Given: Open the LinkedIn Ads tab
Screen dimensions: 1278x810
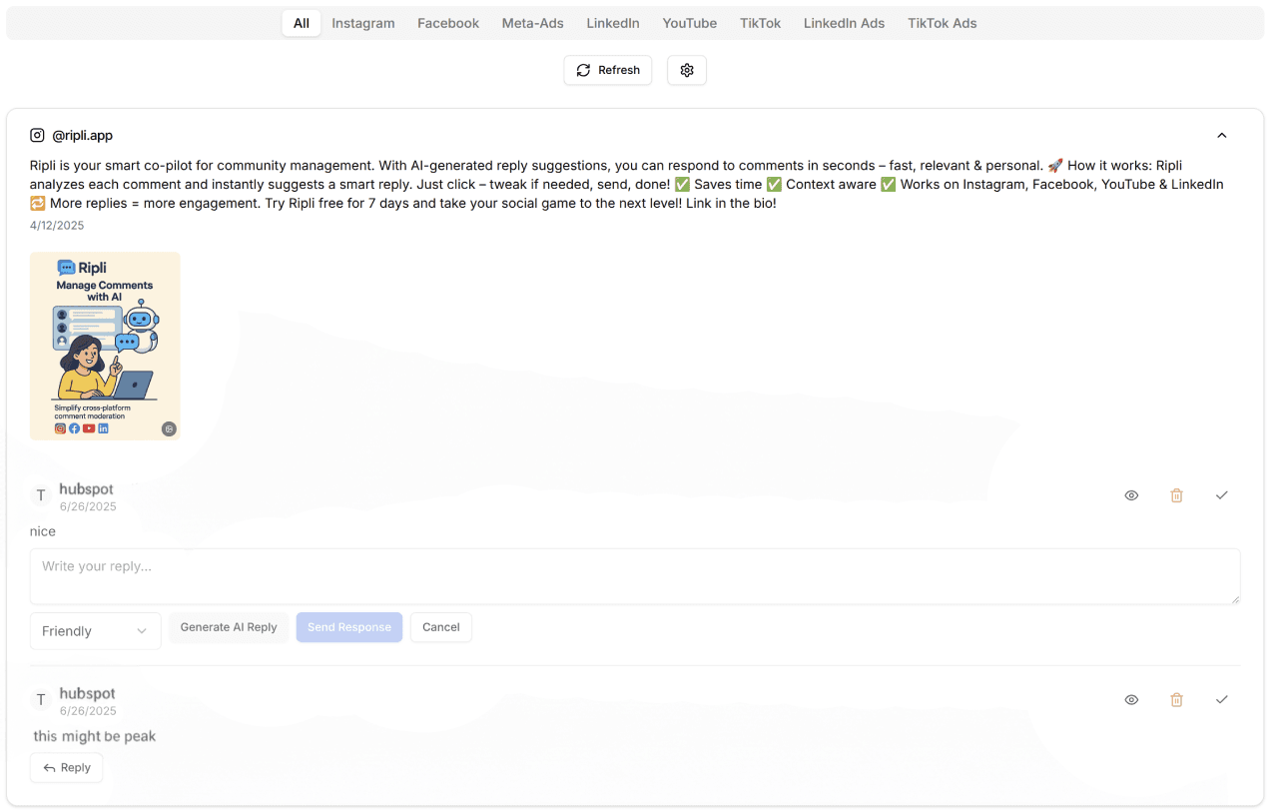Looking at the screenshot, I should (844, 23).
